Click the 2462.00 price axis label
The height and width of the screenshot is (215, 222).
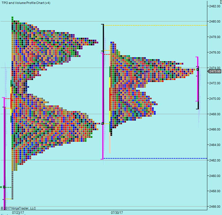pos(214,160)
